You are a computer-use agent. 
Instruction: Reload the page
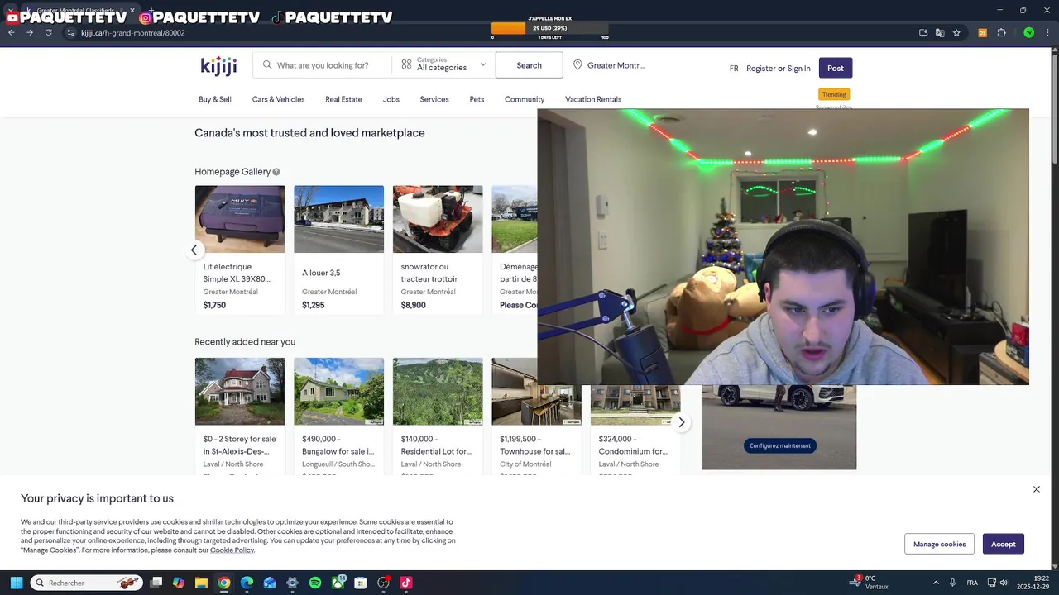(48, 33)
